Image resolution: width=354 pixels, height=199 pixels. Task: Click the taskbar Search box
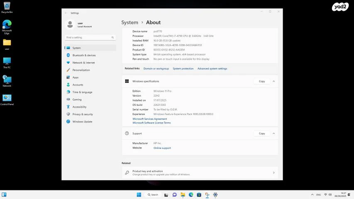click(153, 195)
